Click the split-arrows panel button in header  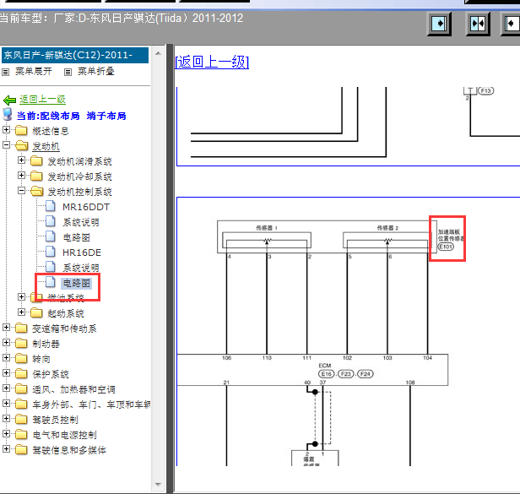point(478,24)
